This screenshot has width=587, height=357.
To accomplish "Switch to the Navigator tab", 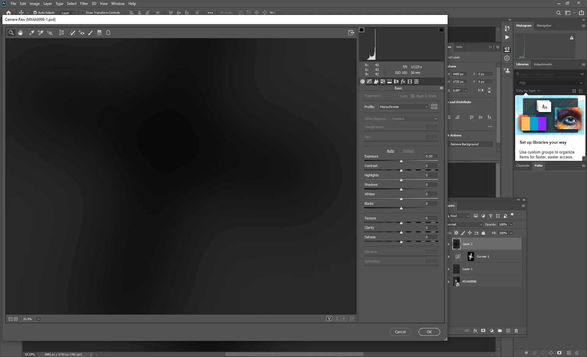I will [544, 26].
